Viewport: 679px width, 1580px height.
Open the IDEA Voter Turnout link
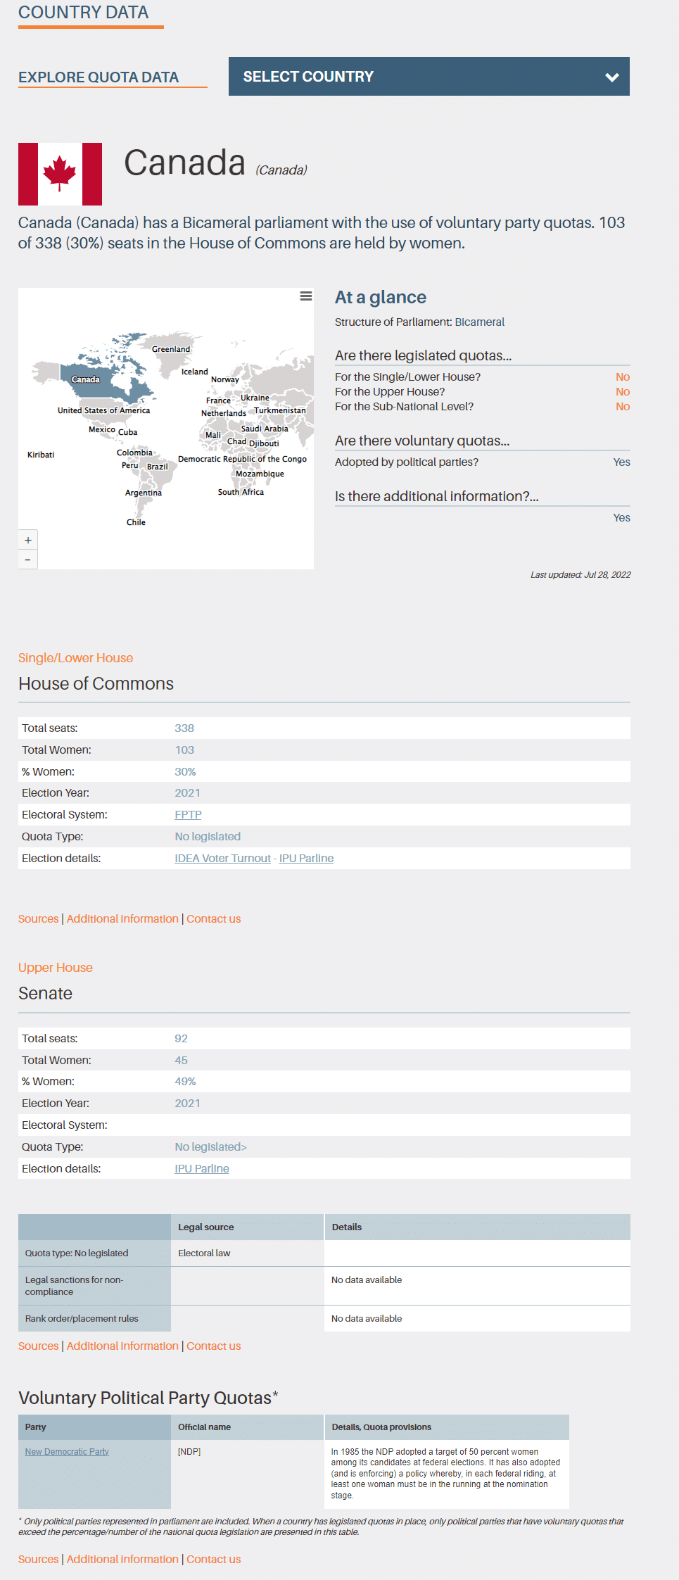click(x=222, y=858)
